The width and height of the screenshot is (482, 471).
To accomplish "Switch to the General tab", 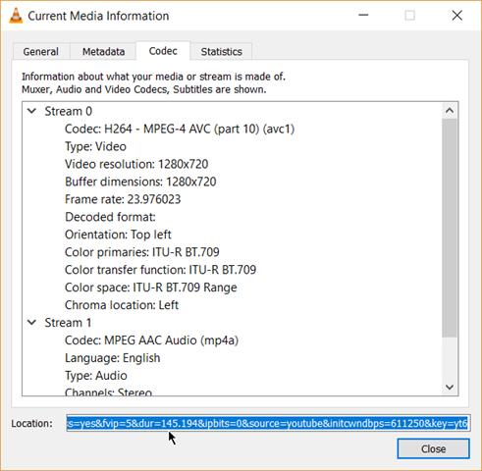I will click(40, 51).
